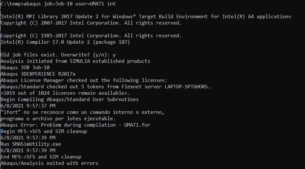
Task: Click the 'Abaqus 3DEXPERIENCE R2017x' line
Action: coord(38,74)
